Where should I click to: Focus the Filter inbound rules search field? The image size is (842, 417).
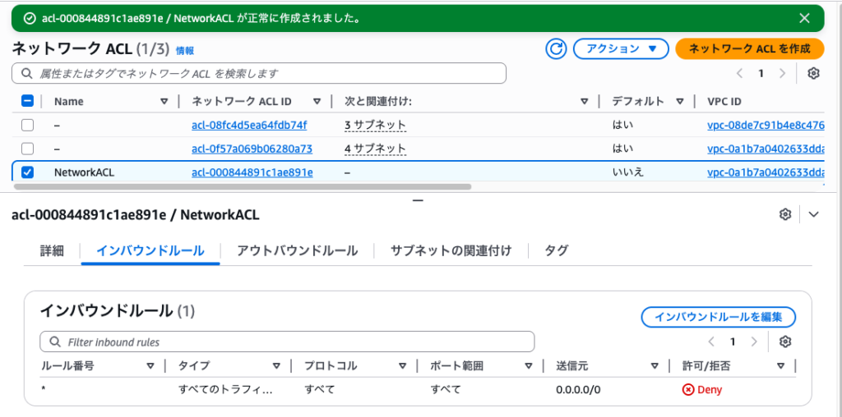tap(287, 341)
